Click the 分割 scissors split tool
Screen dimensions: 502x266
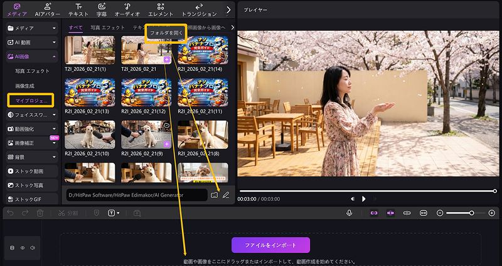[68, 213]
